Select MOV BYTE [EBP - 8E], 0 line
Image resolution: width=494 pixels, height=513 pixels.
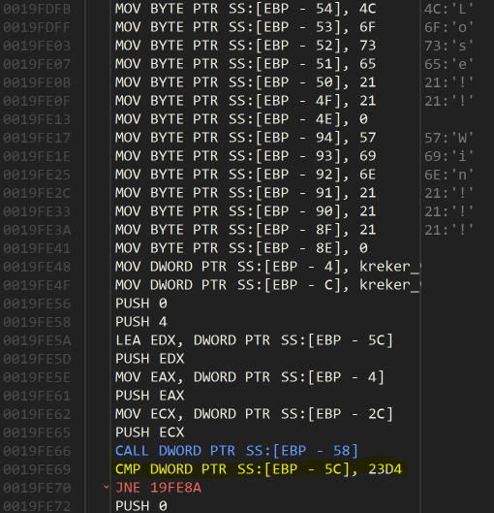(241, 248)
